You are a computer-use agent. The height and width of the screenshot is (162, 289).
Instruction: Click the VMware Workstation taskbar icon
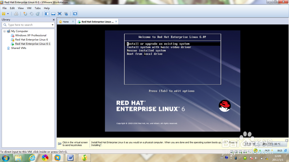click(x=57, y=158)
